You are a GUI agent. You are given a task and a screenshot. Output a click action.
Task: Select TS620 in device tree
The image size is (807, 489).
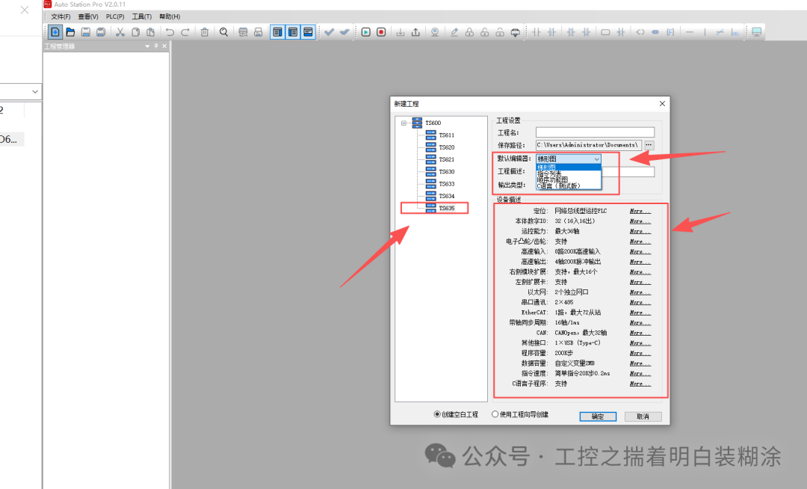[447, 147]
